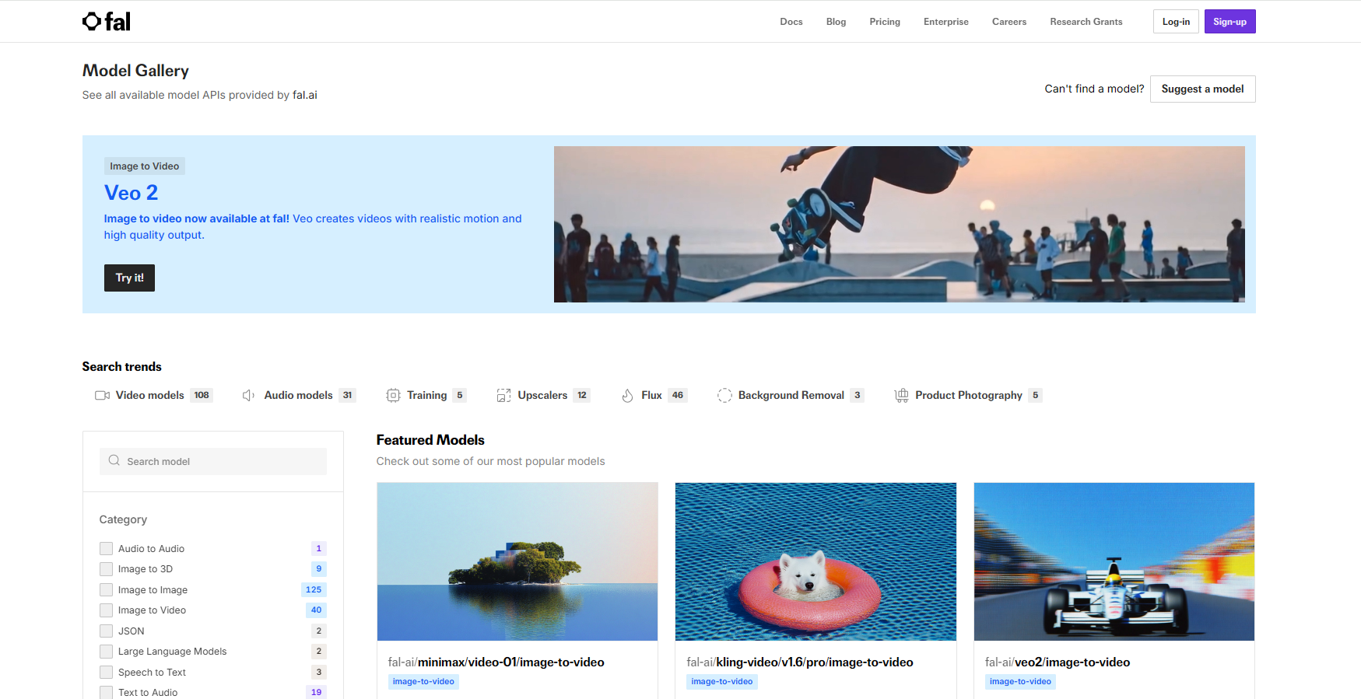Image resolution: width=1361 pixels, height=699 pixels.
Task: Check the Text to Audio category
Action: click(x=107, y=693)
